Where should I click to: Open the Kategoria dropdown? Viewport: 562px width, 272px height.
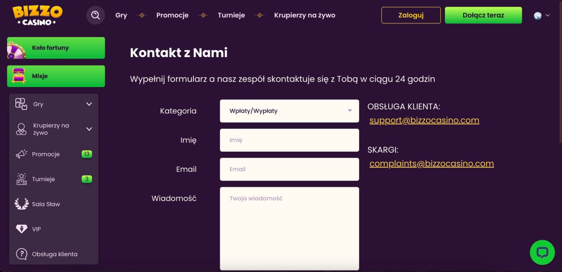[289, 111]
